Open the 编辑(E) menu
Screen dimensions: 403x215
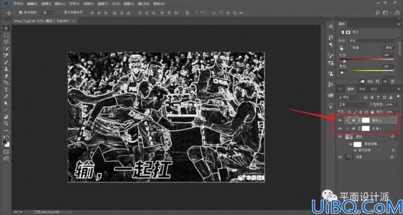(32, 3)
